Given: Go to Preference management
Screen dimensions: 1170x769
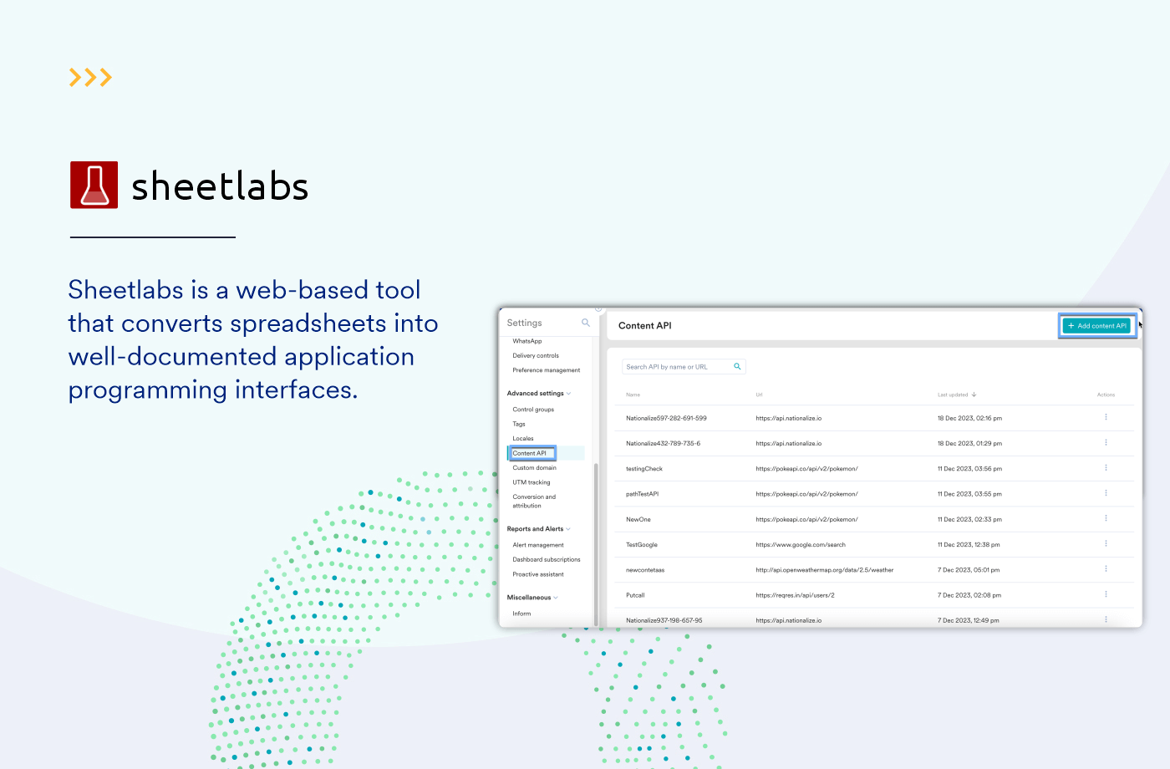Looking at the screenshot, I should click(547, 370).
